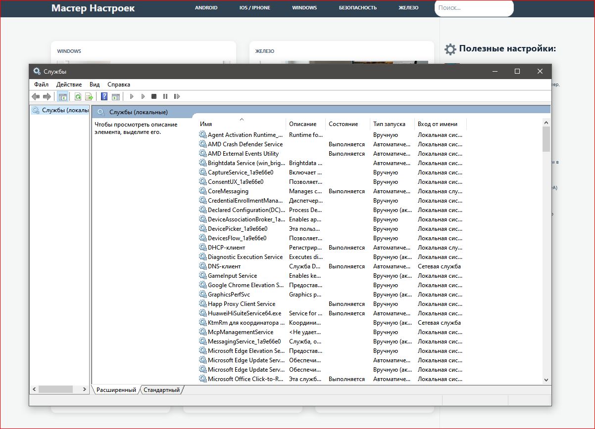Open the IOS / IPHONE link on the website
Screen dimensions: 595x429
(x=255, y=8)
